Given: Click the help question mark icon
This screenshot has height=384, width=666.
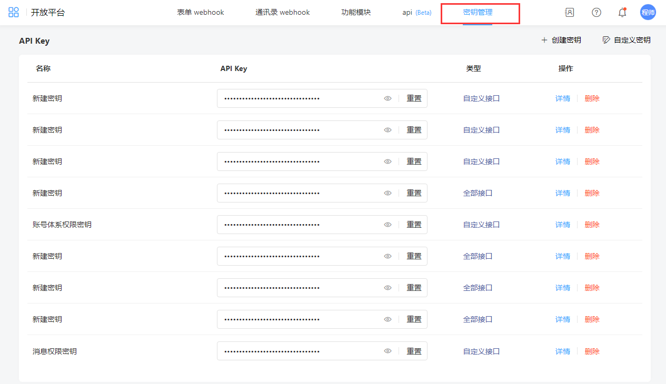Looking at the screenshot, I should (x=597, y=13).
